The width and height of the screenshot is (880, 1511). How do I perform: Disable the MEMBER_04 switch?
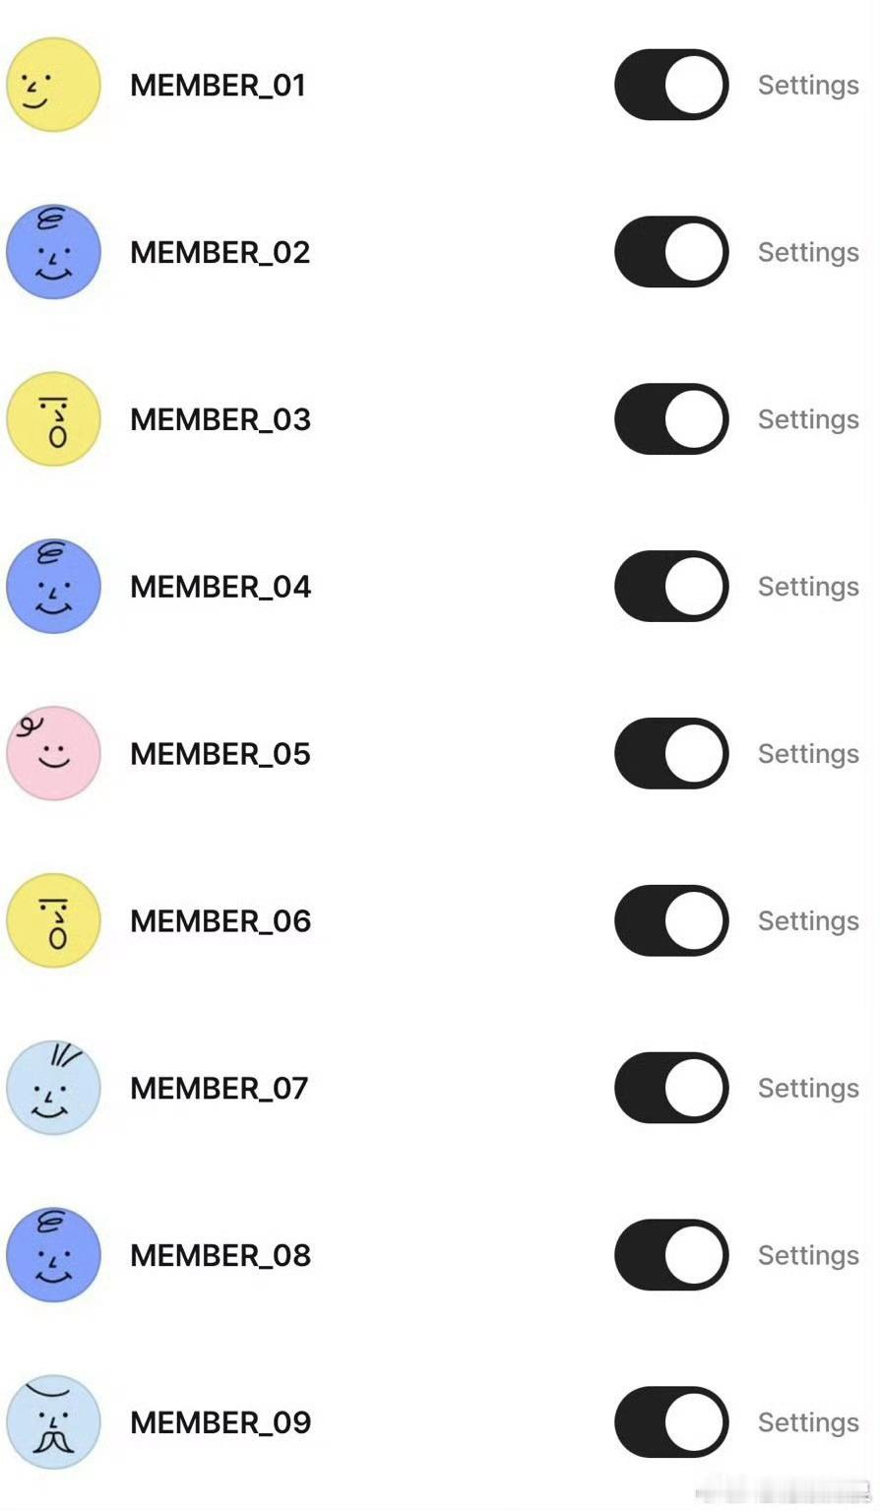671,587
